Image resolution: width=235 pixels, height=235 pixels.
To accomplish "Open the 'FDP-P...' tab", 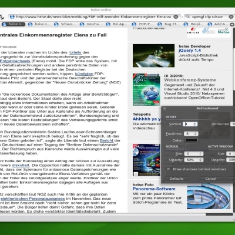I will click(143, 24).
